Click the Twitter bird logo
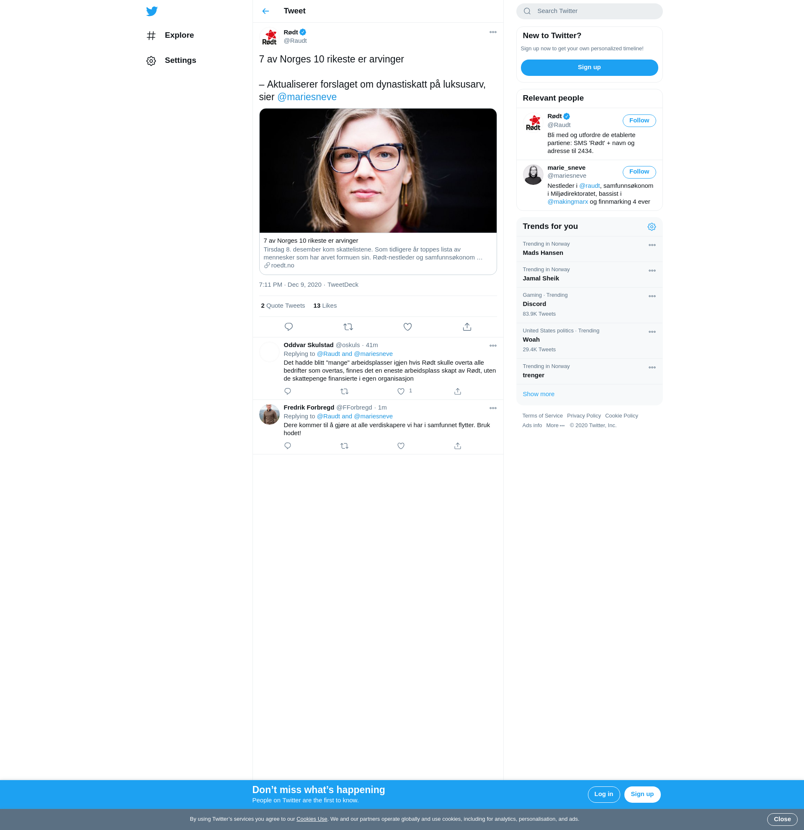Viewport: 804px width, 830px height. point(152,11)
